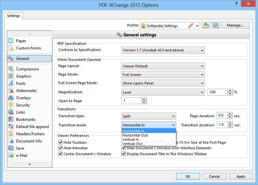
Task: Toggle Hide Document's Window User Interface Elements
Action: coord(123,148)
